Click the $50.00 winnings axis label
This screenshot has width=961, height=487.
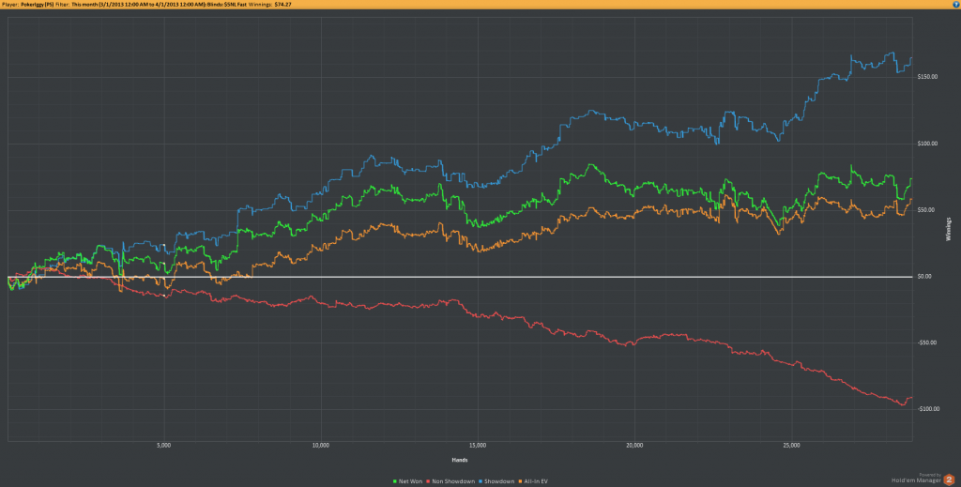[926, 209]
